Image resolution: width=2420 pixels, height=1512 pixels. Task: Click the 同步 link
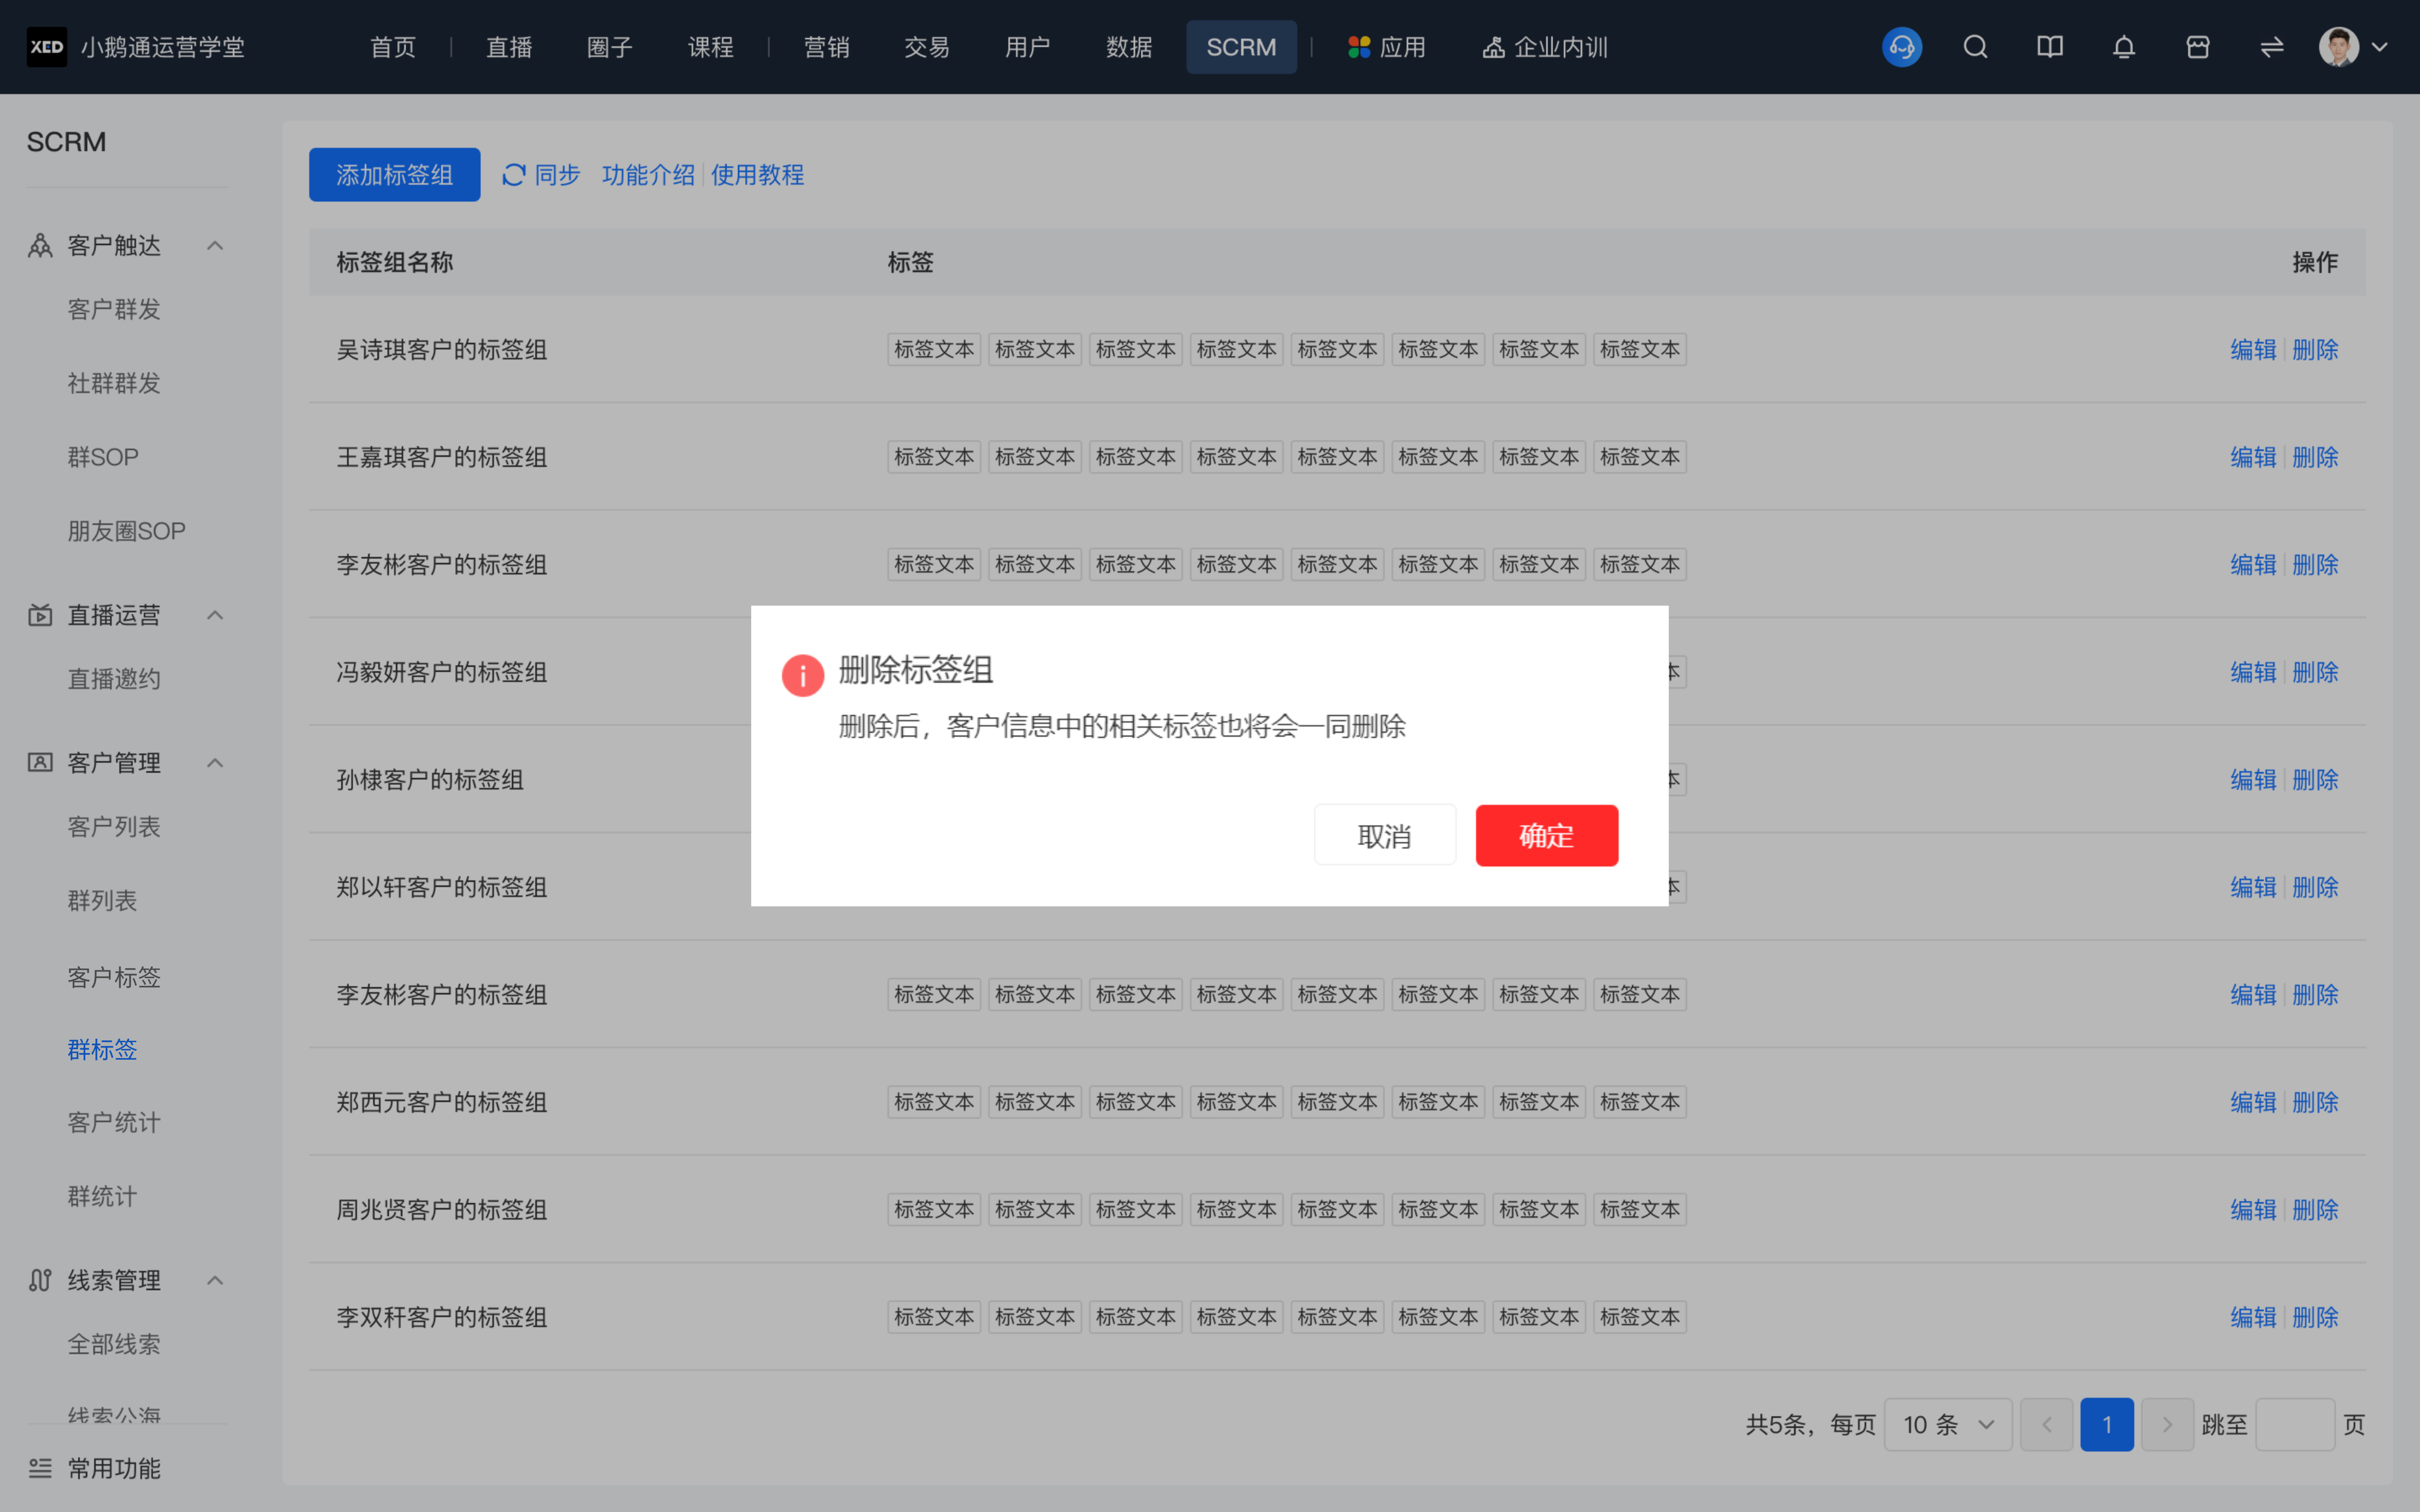557,175
